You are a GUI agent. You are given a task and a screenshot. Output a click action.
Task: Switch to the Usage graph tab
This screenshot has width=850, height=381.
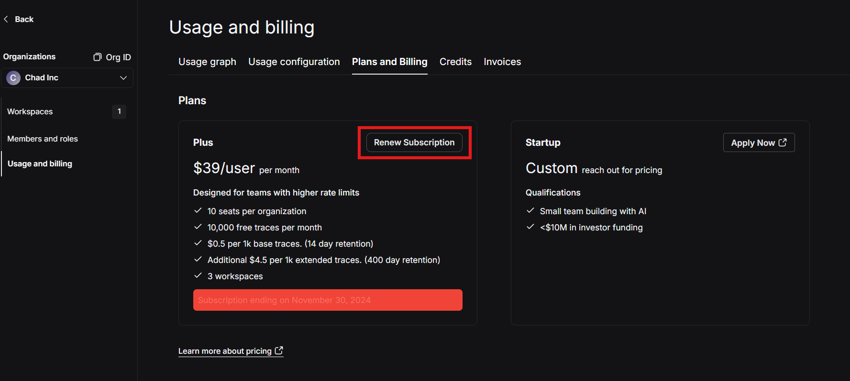(207, 62)
